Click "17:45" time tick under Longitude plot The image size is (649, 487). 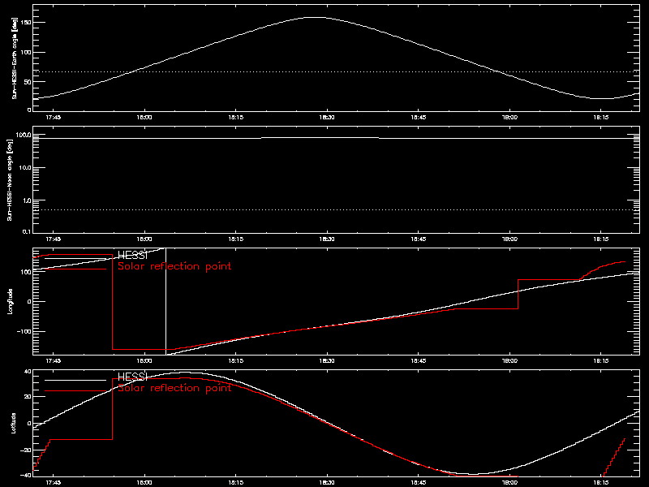click(x=54, y=361)
